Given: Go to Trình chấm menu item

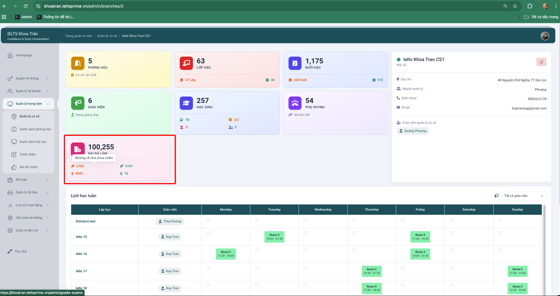Looking at the screenshot, I should [x=28, y=154].
